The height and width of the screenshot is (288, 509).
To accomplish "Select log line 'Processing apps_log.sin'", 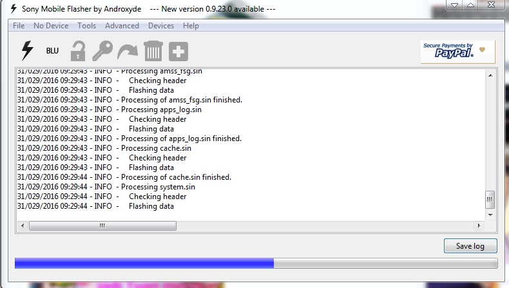I will click(x=109, y=110).
